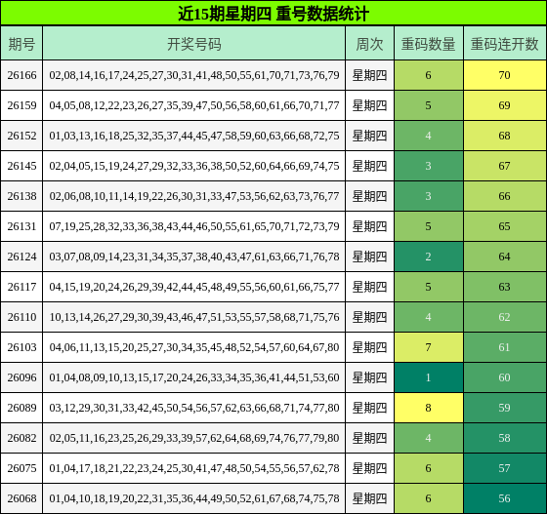This screenshot has height=514, width=547.
Task: Click 重码数量 value 6 in row 26166
Action: pyautogui.click(x=429, y=75)
